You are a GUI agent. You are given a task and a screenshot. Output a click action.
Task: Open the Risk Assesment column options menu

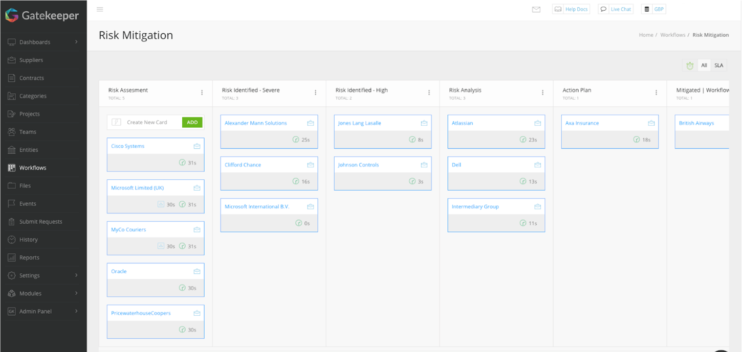[x=202, y=92]
